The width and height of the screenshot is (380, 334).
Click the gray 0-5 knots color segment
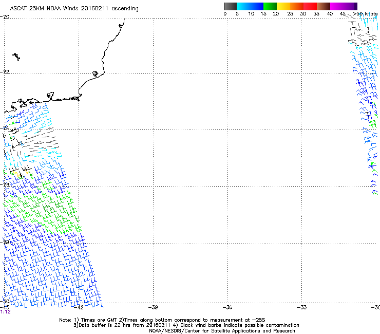230,6
